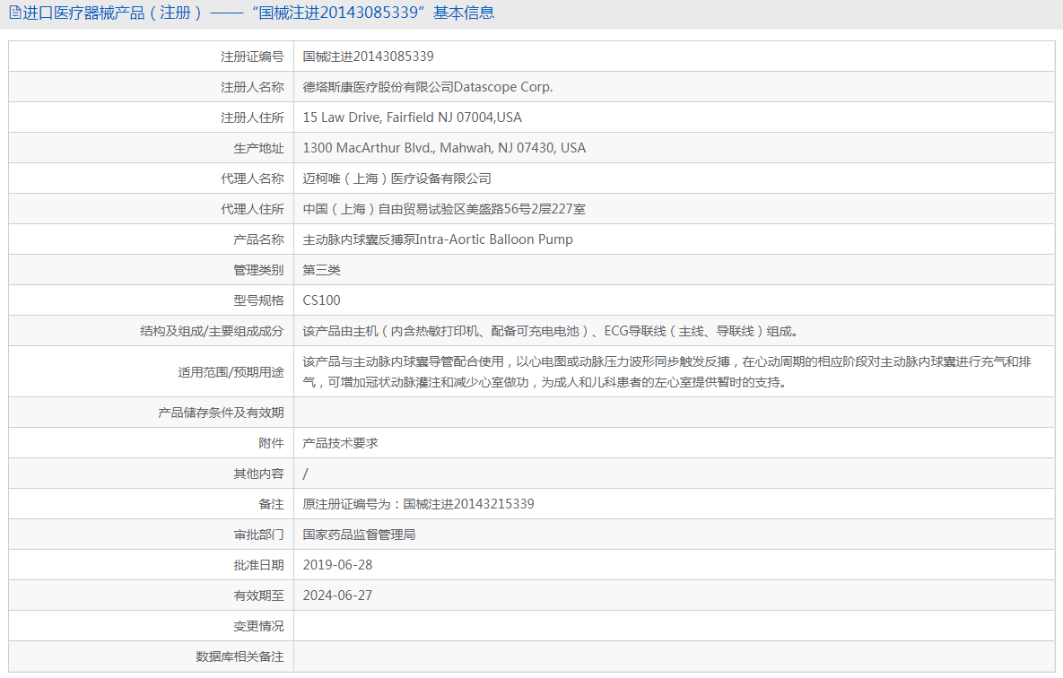This screenshot has width=1063, height=678.
Task: Select the slash value in 其他内容 row
Action: click(305, 474)
